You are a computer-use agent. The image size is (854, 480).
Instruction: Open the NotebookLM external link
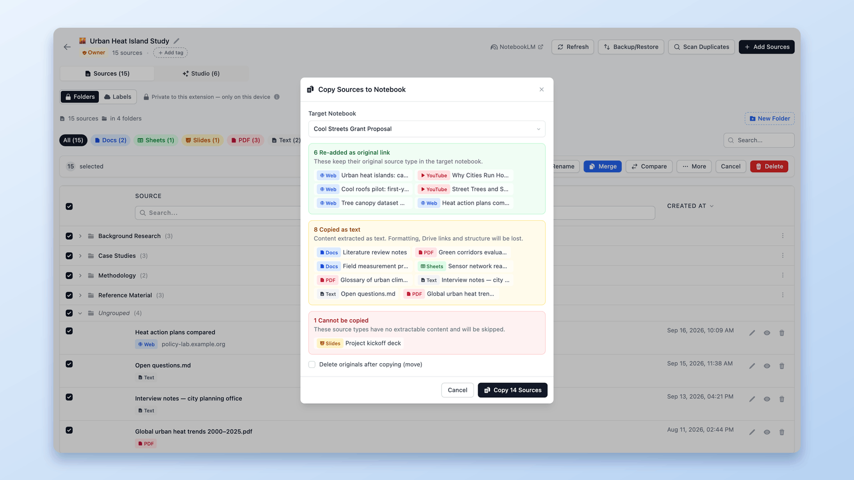(x=517, y=47)
